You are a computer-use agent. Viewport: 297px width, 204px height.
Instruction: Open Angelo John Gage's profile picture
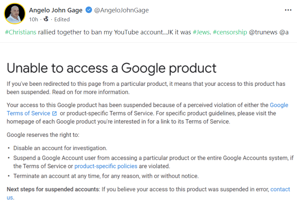[x=15, y=14]
